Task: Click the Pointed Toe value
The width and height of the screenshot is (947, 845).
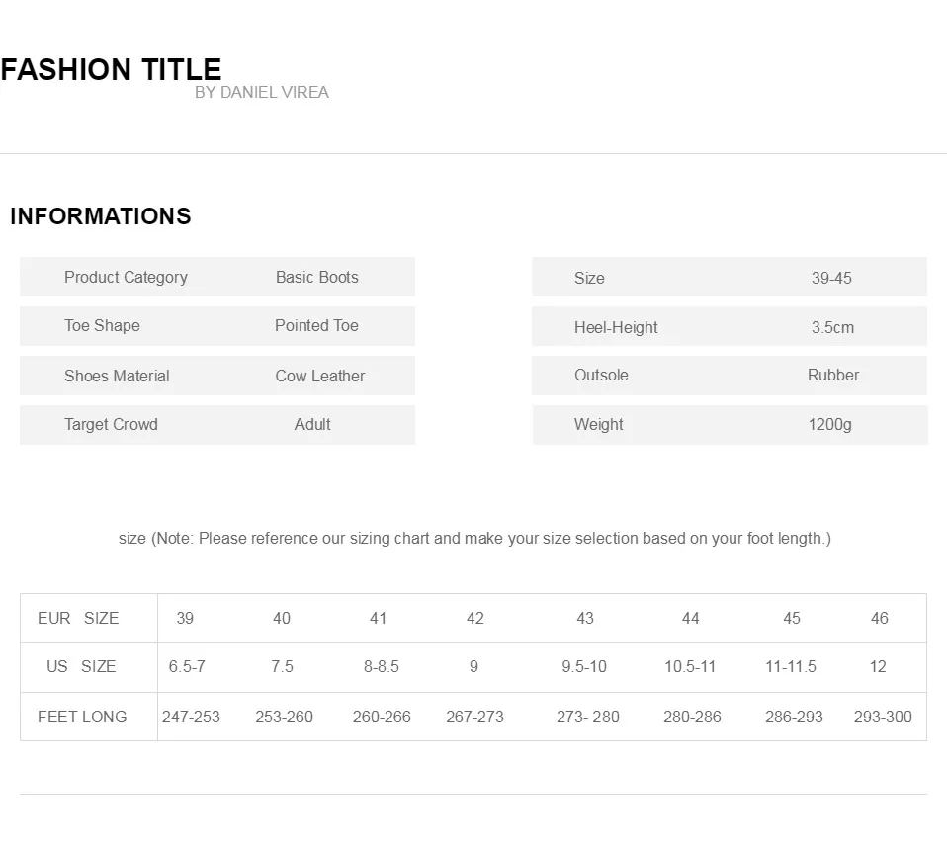Action: point(316,325)
